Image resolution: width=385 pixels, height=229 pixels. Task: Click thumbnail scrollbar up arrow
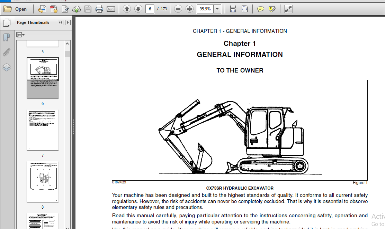pos(68,44)
